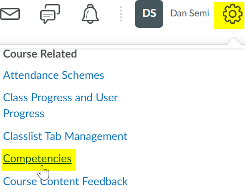Click the DS profile avatar
This screenshot has height=194, width=245.
(149, 14)
